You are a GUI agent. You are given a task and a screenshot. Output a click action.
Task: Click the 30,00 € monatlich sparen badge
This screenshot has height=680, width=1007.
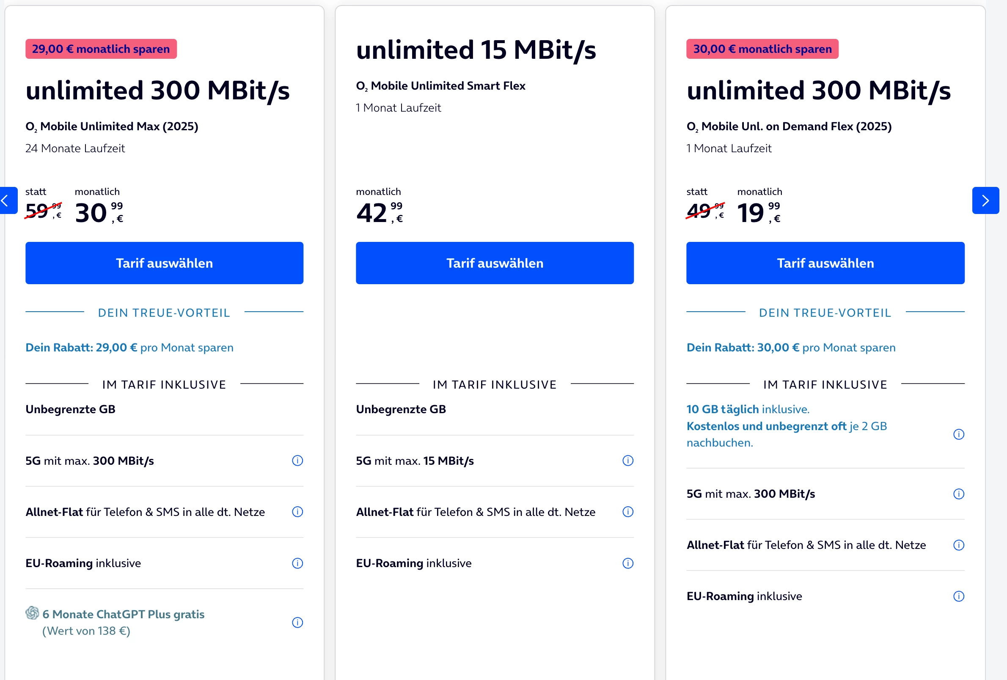[x=762, y=49]
